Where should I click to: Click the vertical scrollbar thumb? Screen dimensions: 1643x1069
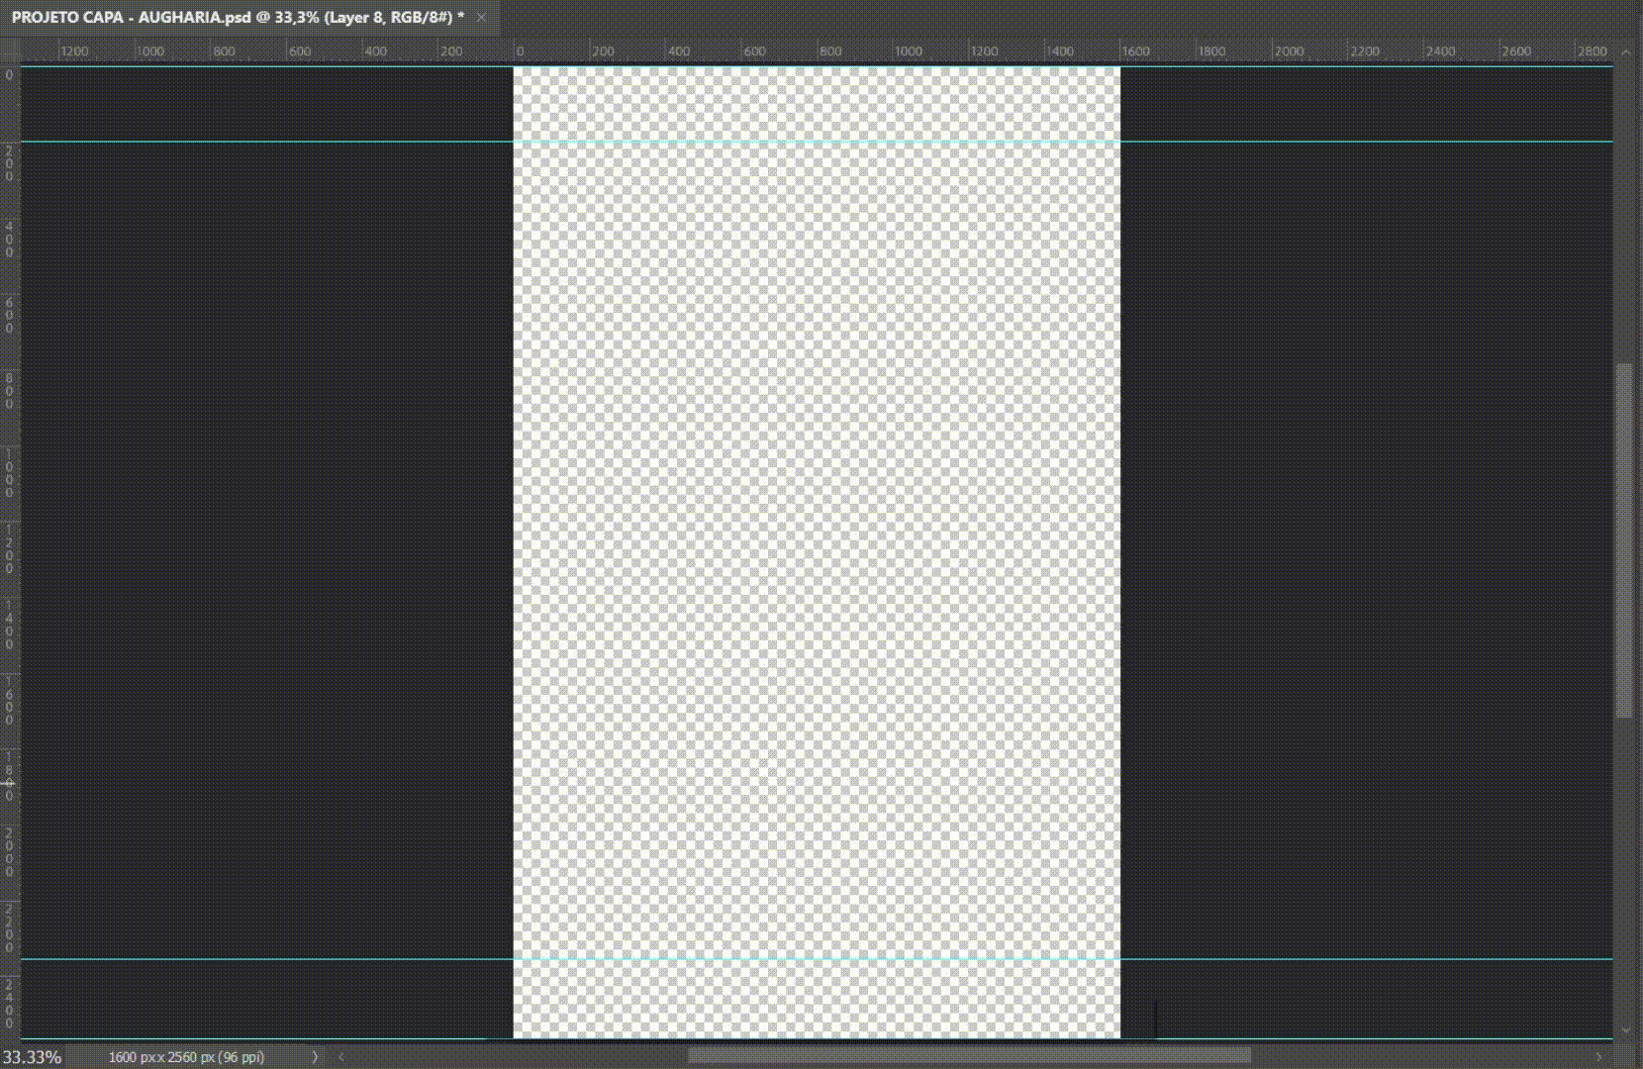[1624, 540]
